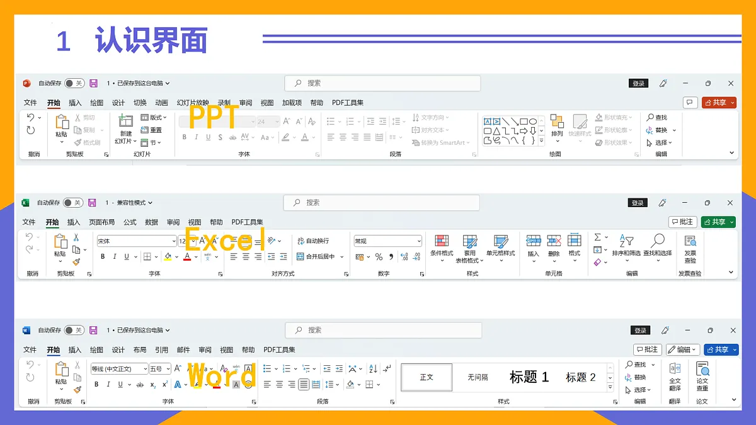
Task: Toggle justify alignment in Word paragraph group
Action: (x=304, y=384)
